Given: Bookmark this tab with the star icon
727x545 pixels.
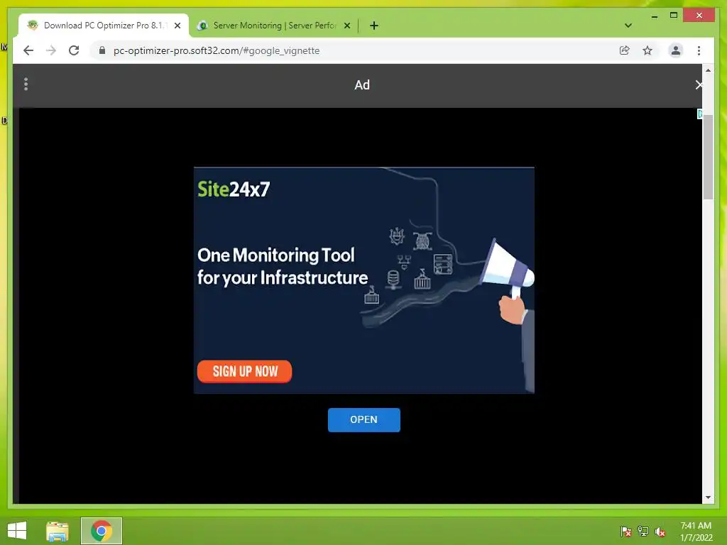Looking at the screenshot, I should 647,50.
